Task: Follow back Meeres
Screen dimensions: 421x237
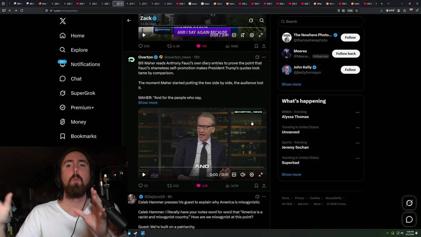Action: click(x=346, y=54)
